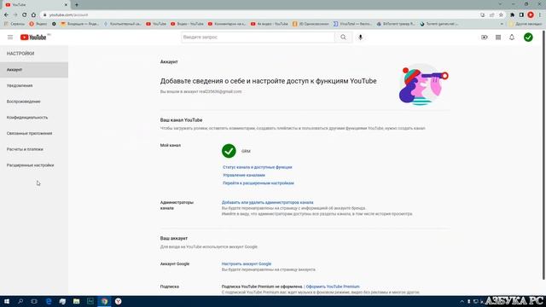Click the browser home icon
The height and width of the screenshot is (307, 546).
point(33,15)
